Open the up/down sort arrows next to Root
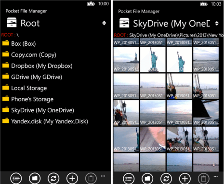 (x=104, y=23)
